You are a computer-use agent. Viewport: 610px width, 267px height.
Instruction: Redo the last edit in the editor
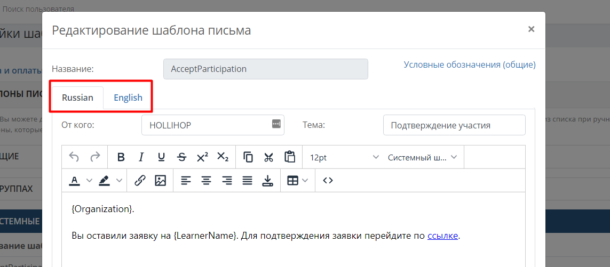click(x=95, y=157)
